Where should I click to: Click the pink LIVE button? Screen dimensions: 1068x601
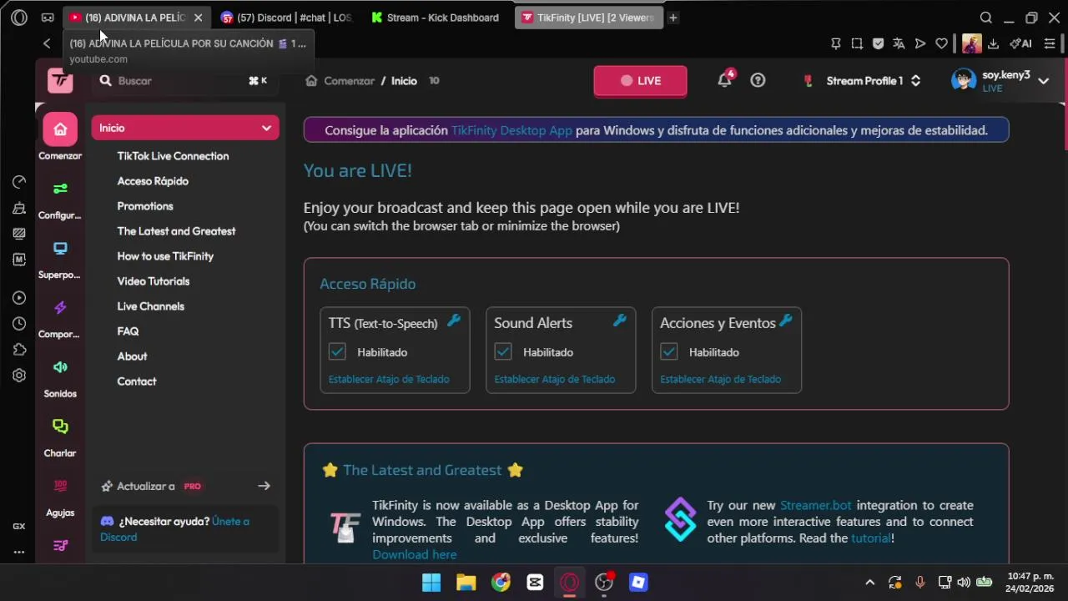(x=640, y=81)
